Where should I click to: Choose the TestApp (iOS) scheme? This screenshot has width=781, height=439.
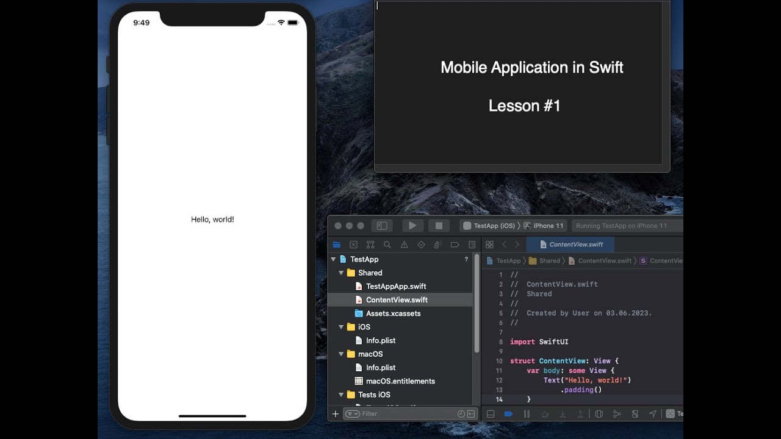coord(489,226)
